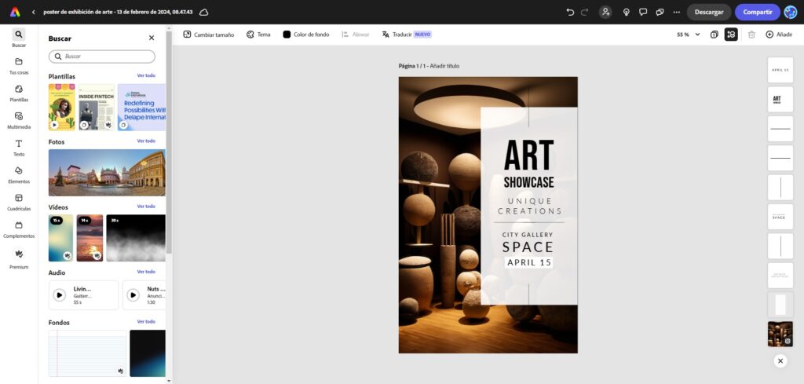Click the Complementos sidebar icon
This screenshot has height=384, width=804.
tap(19, 226)
